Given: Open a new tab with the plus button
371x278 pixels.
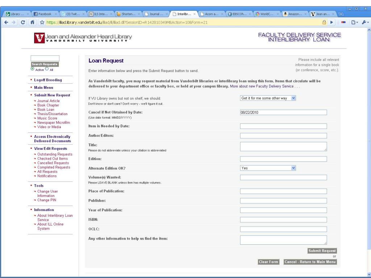Looking at the screenshot, I should pyautogui.click(x=341, y=14).
